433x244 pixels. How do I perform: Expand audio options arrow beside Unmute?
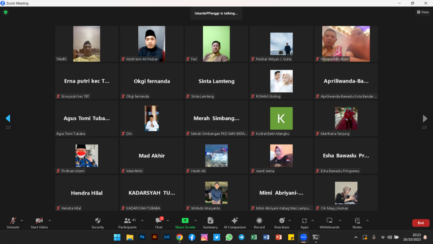pyautogui.click(x=22, y=220)
